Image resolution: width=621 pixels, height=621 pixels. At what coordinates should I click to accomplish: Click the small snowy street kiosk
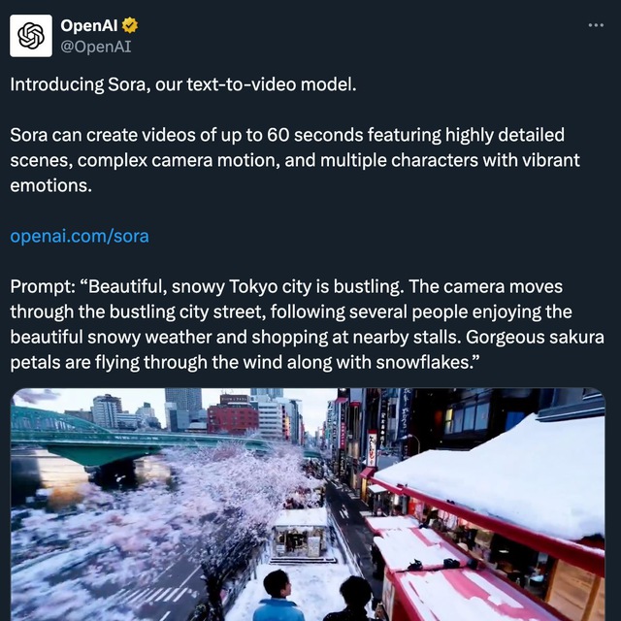pos(300,535)
